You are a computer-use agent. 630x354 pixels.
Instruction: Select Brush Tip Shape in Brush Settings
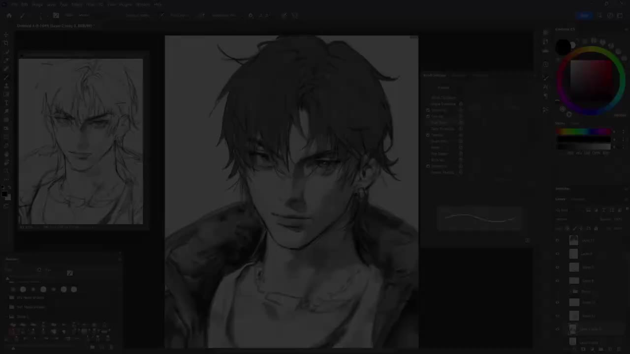443,98
